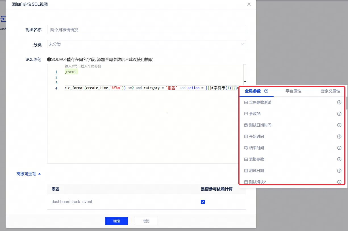The width and height of the screenshot is (348, 231).
Task: Click info icon beside 参数56
Action: [x=339, y=114]
